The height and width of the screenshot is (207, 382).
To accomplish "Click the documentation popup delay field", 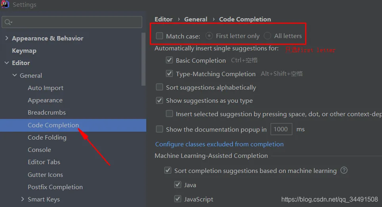I will [281, 129].
